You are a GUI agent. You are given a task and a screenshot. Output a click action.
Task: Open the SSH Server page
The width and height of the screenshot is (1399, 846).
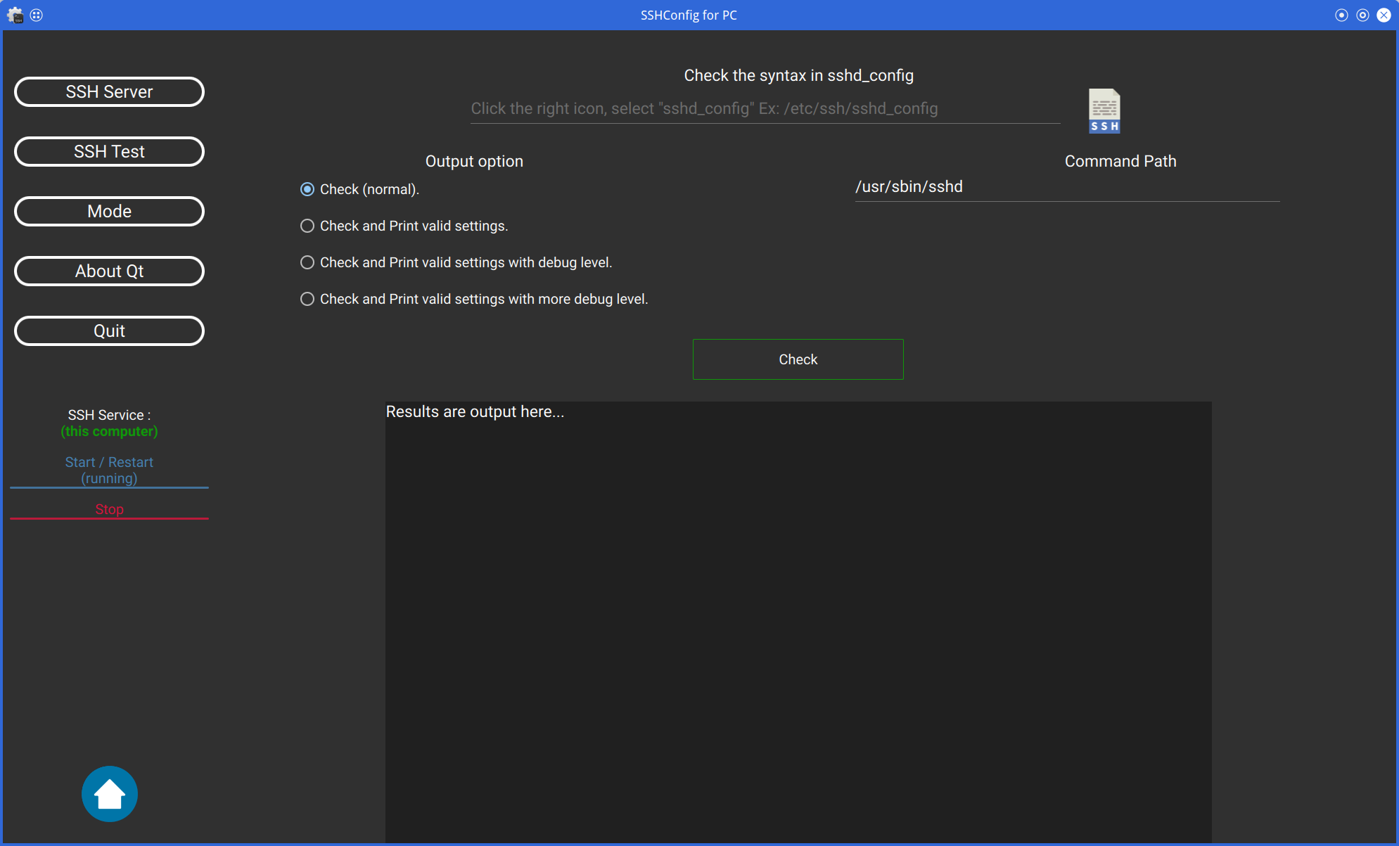click(x=109, y=92)
